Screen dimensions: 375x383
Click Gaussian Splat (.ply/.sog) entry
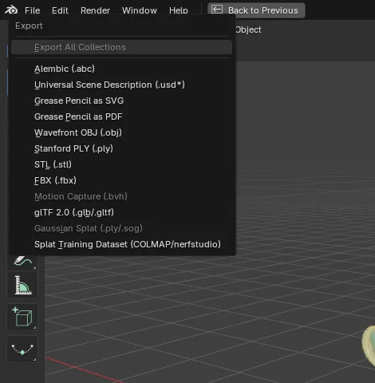point(121,228)
